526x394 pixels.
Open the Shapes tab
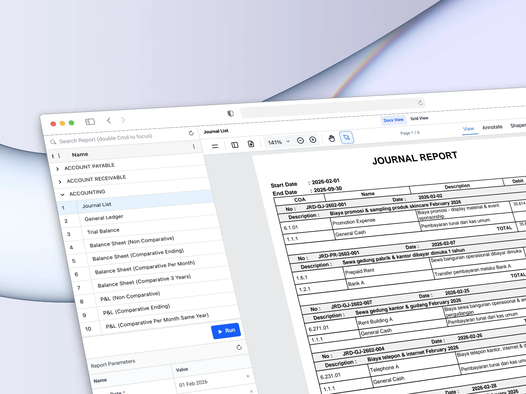coord(518,125)
